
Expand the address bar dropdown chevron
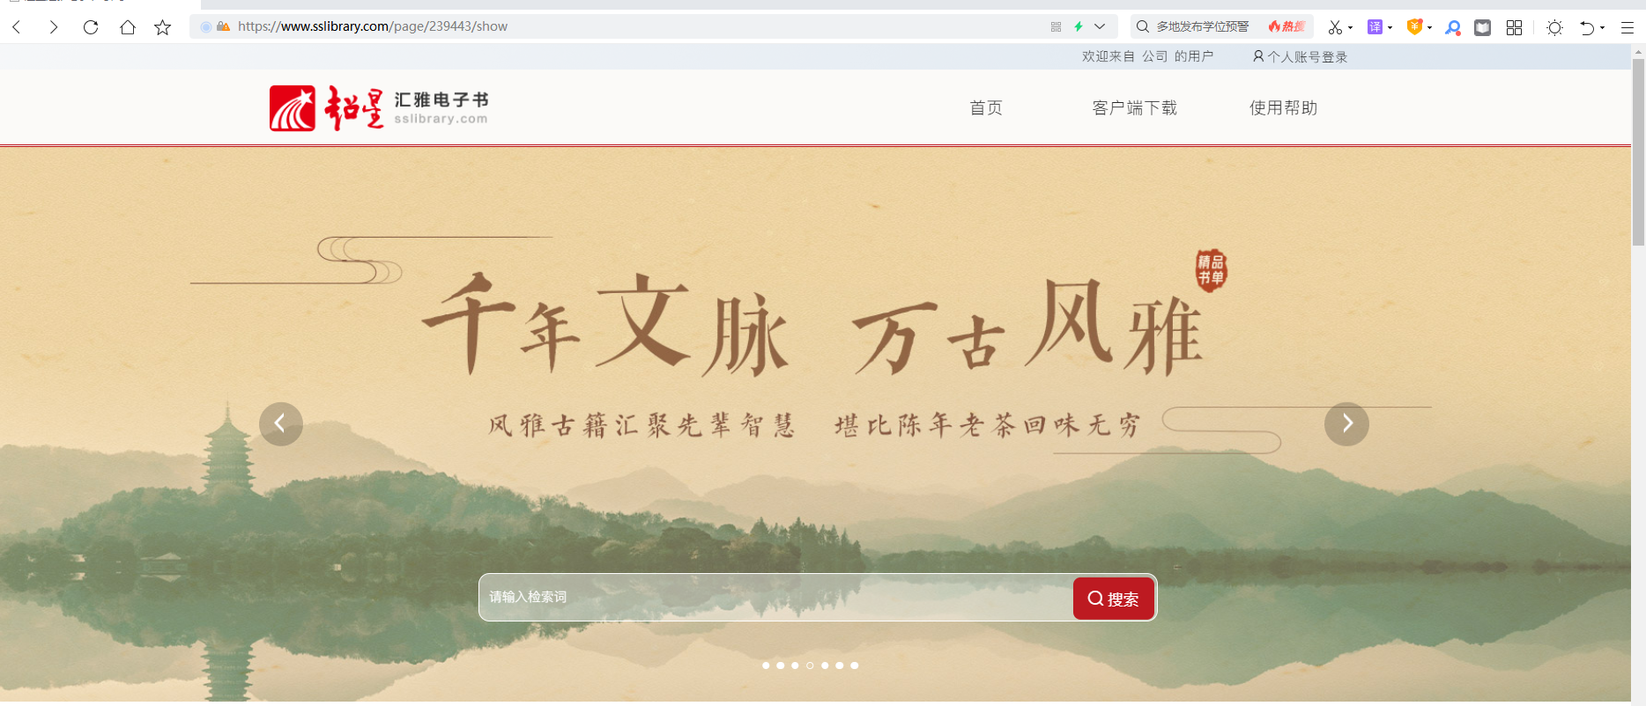coord(1100,26)
